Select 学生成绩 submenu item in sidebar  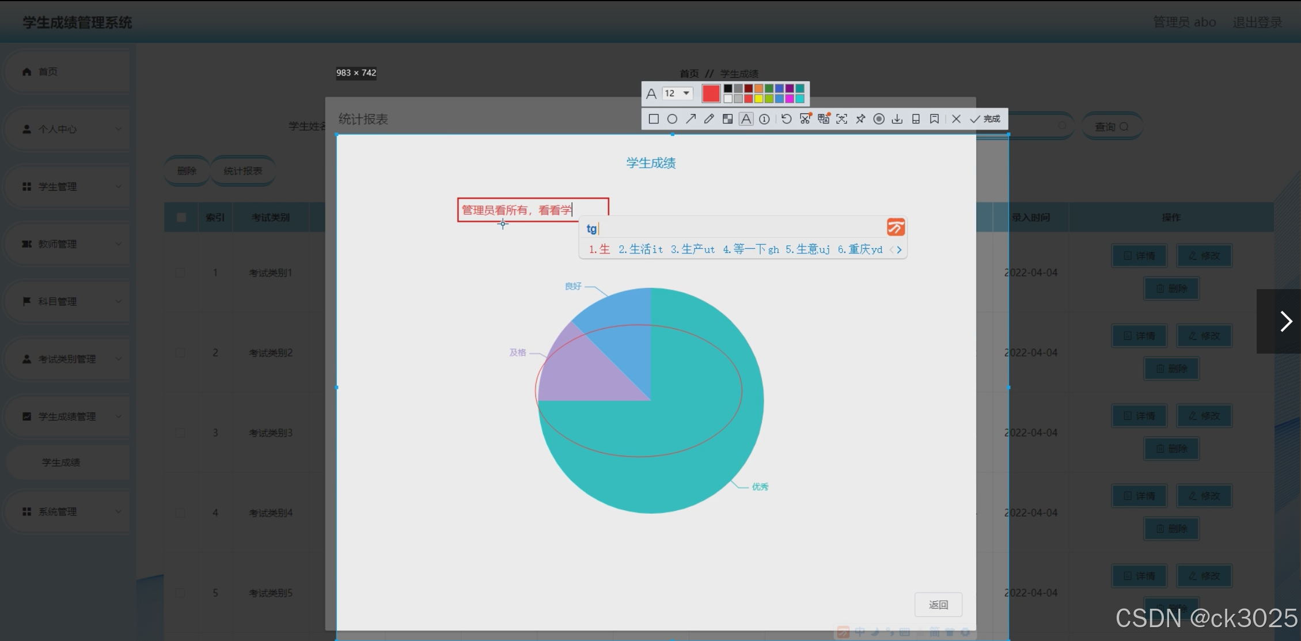point(61,462)
